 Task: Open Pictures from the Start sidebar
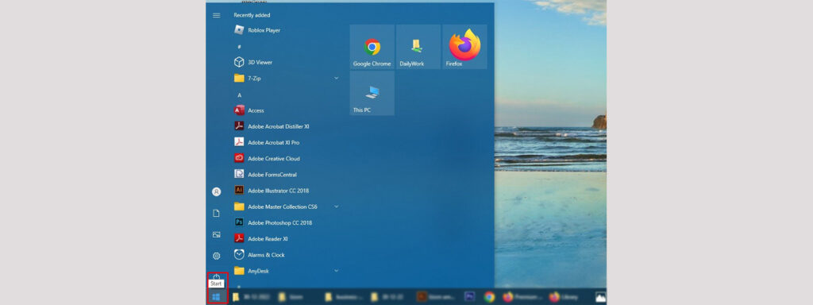(x=217, y=234)
